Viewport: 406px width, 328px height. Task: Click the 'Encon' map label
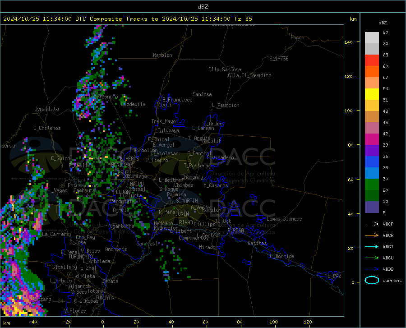coord(297,37)
